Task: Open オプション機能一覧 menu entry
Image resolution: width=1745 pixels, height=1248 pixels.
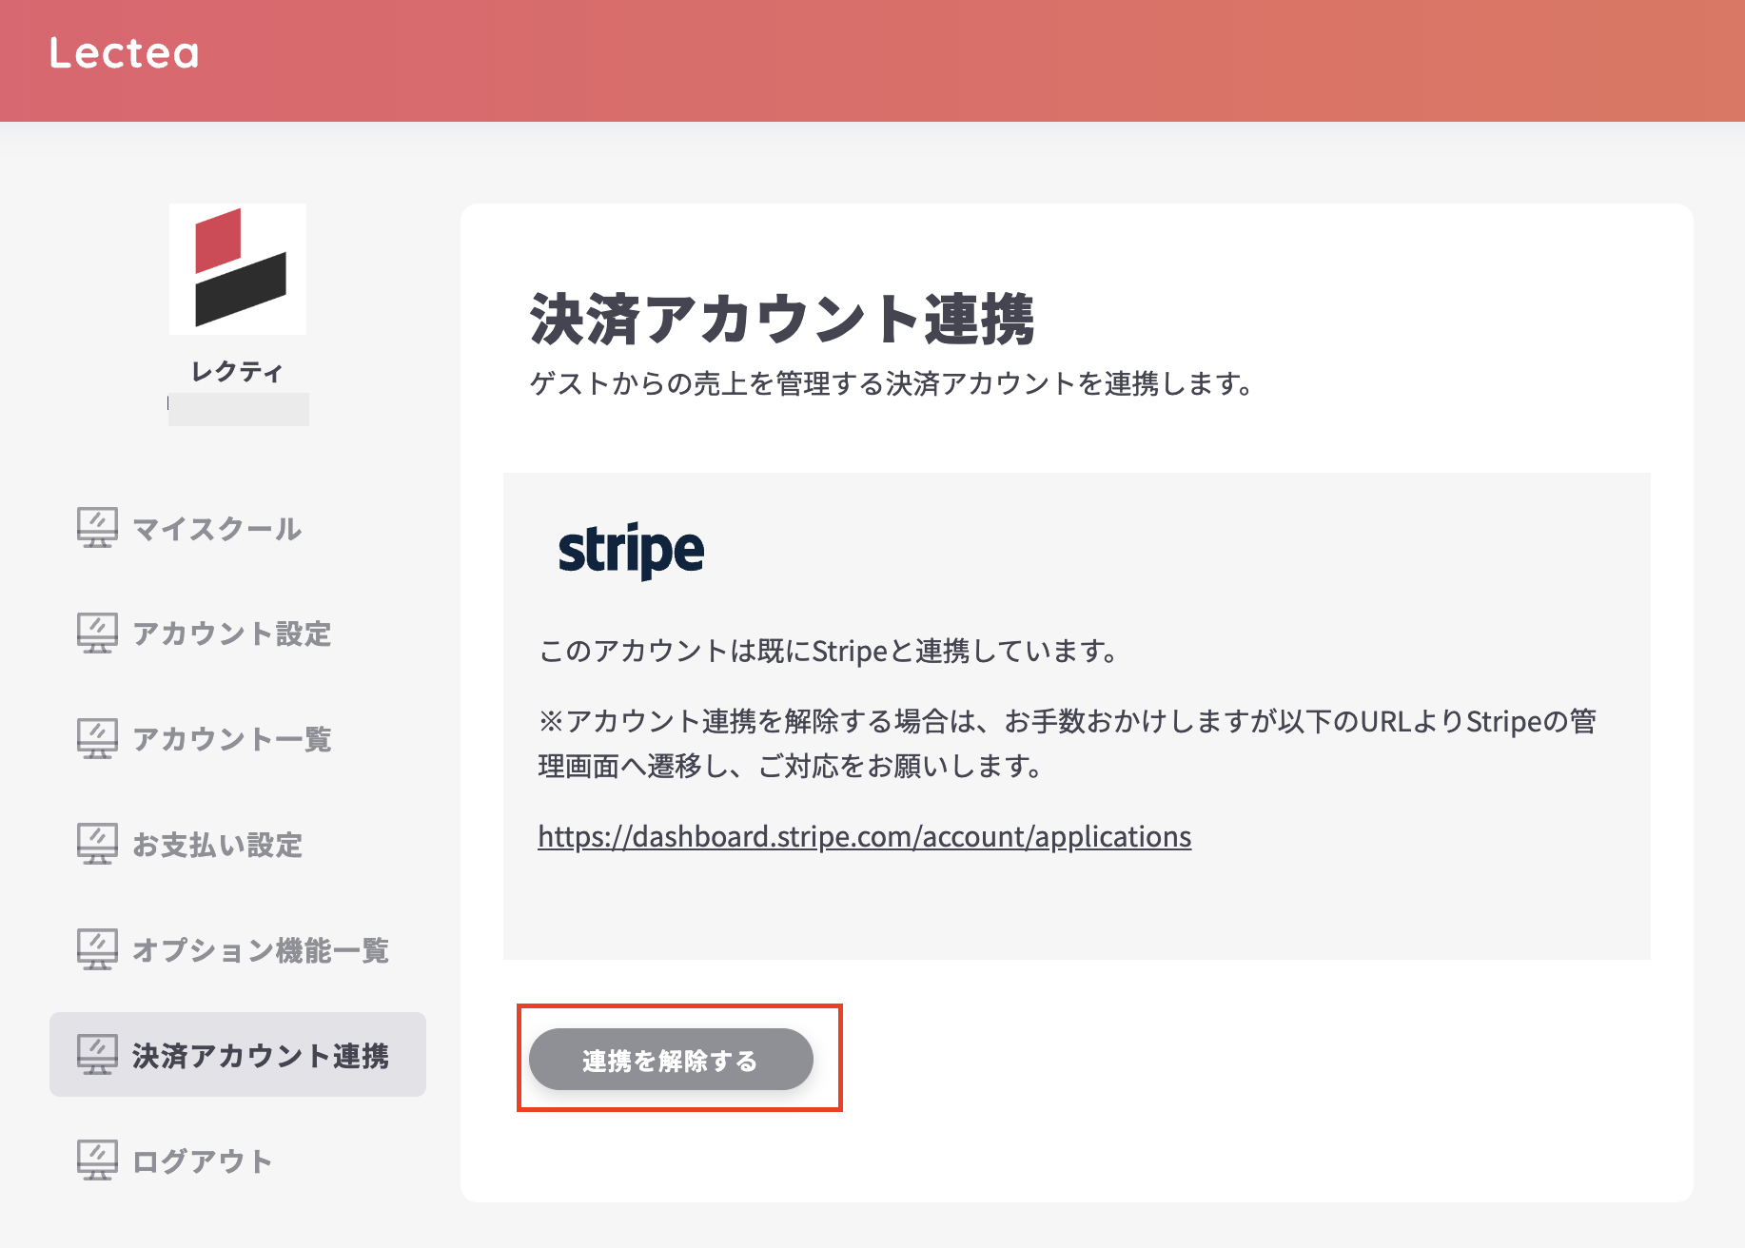Action: (261, 951)
